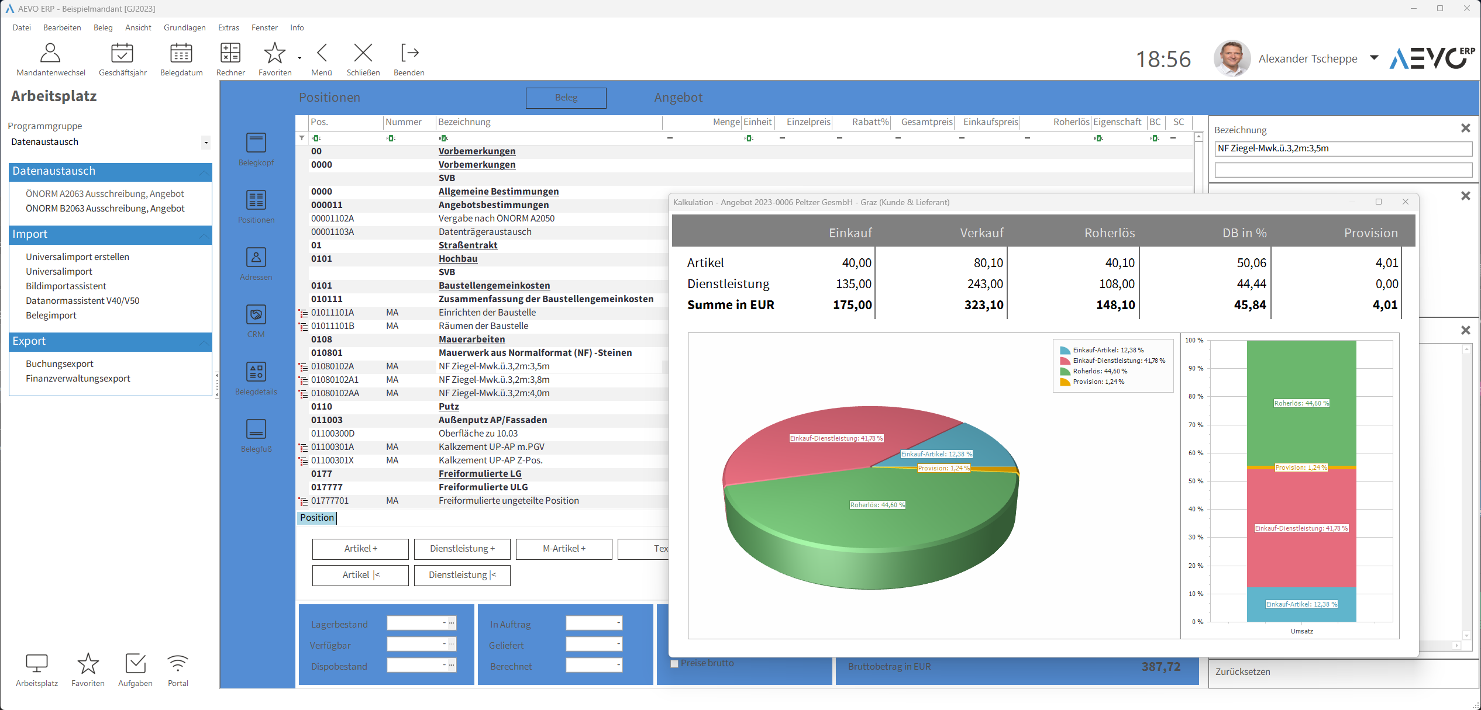Open the Bearbeiten menu

tap(62, 27)
